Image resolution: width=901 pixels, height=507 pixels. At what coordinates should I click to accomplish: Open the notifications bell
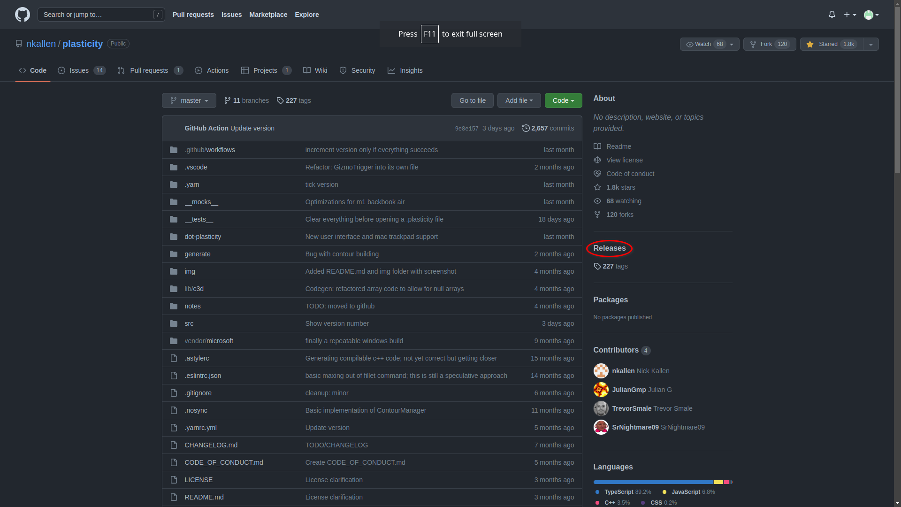coord(832,15)
